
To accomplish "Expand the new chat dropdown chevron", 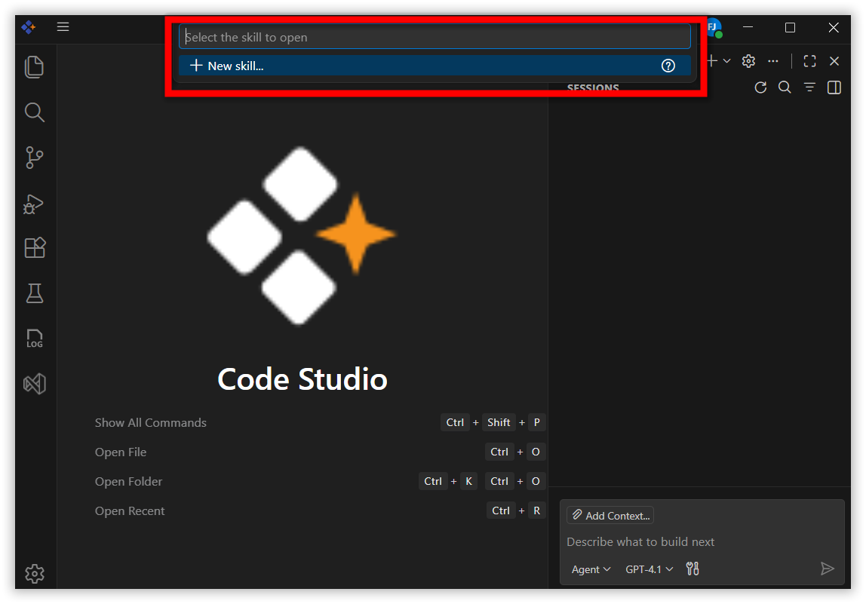I will [x=726, y=61].
